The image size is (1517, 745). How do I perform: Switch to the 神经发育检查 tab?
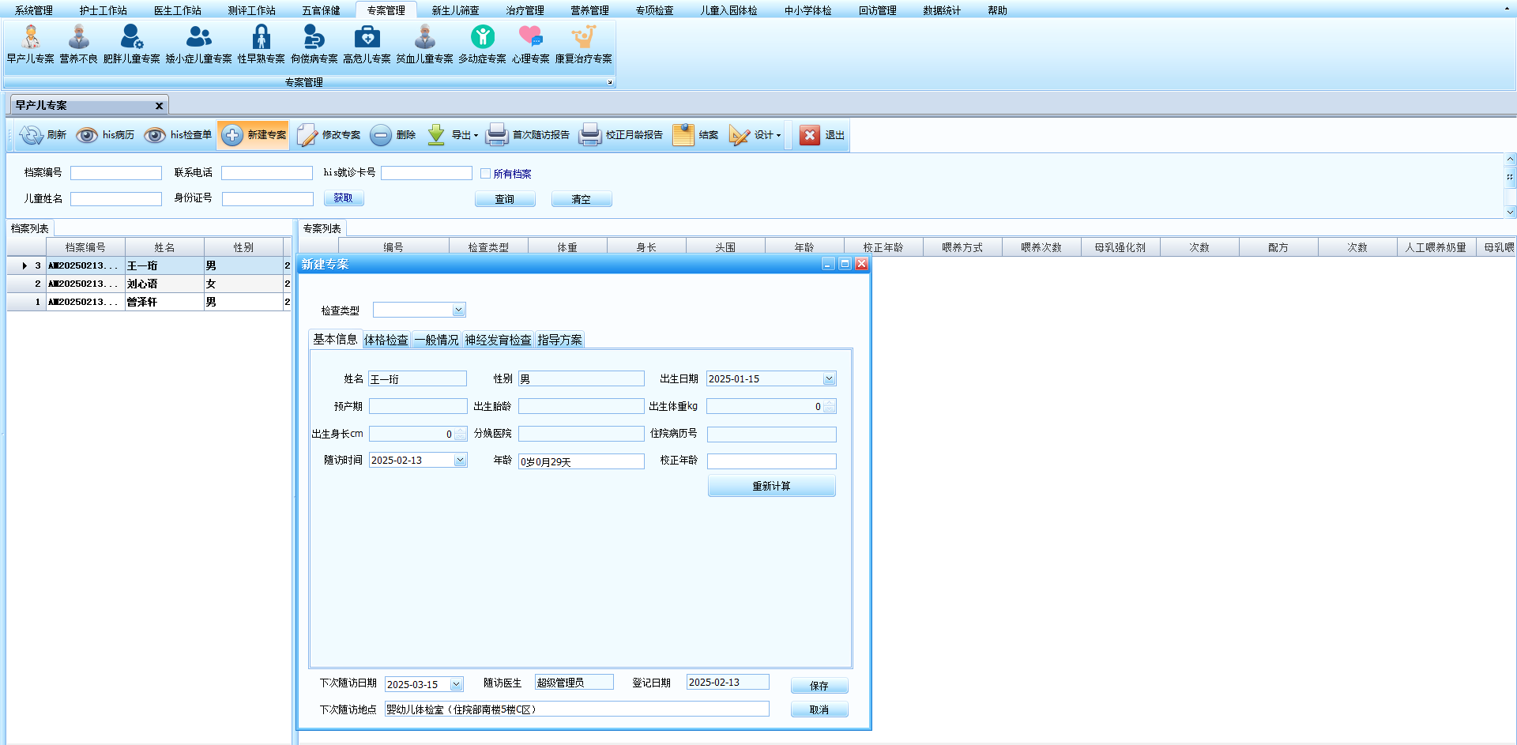coord(499,340)
